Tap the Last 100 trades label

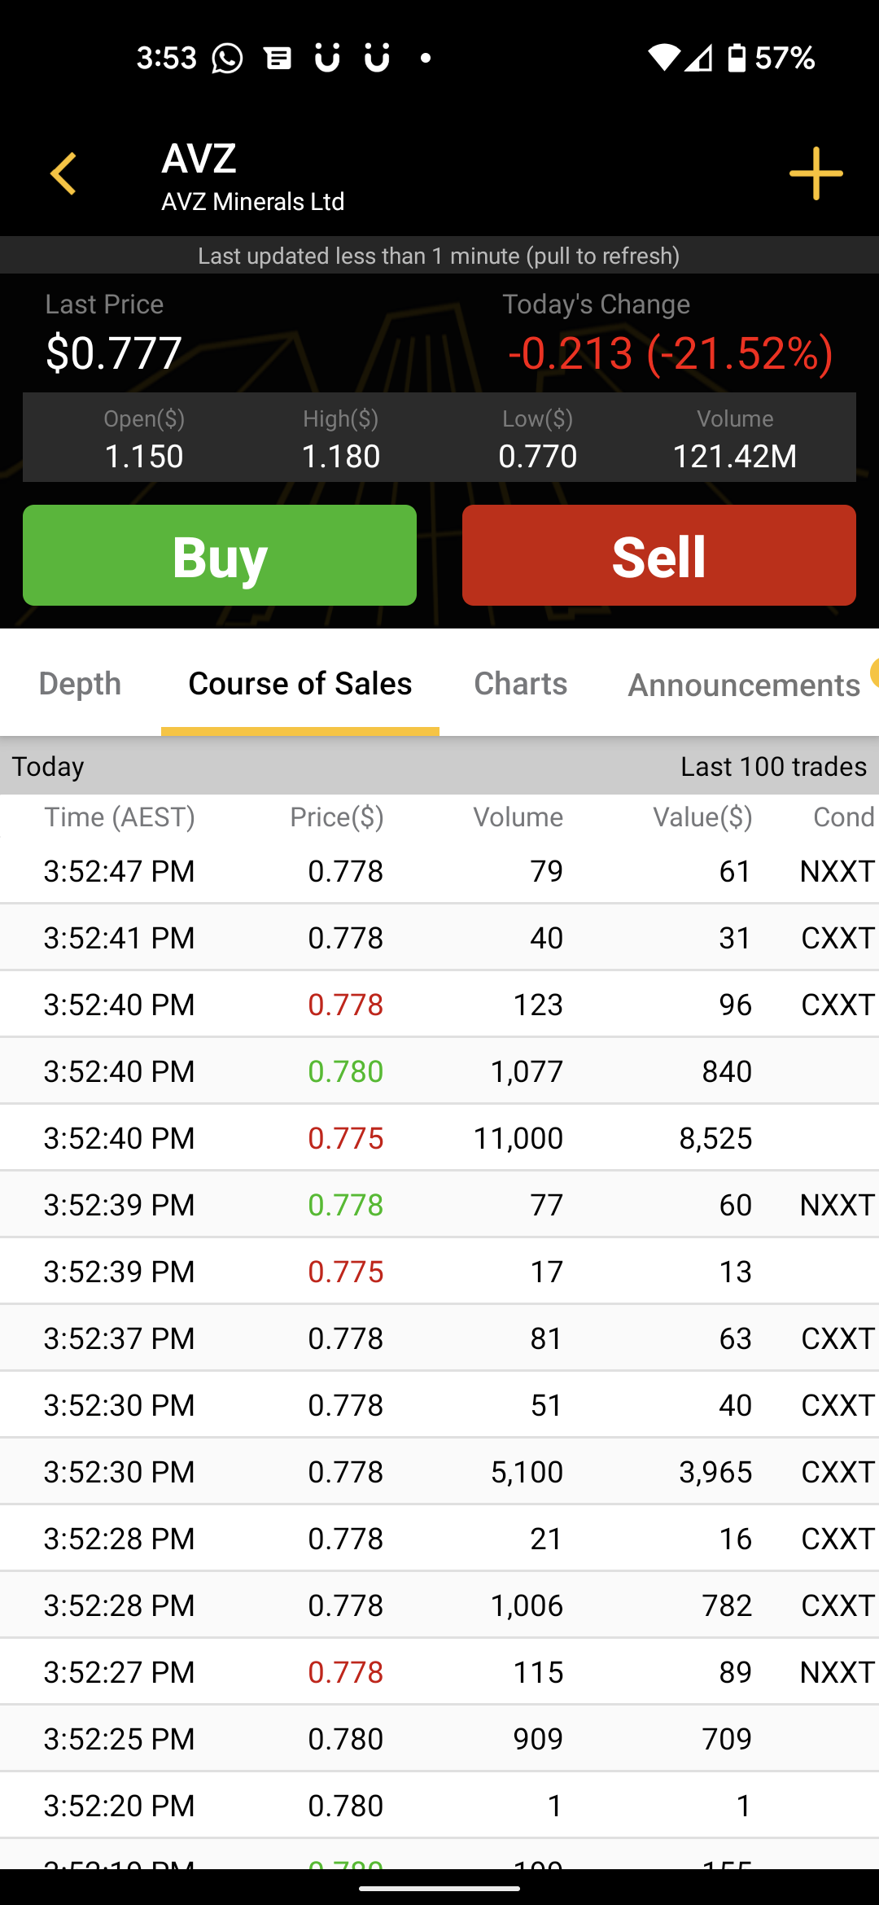pos(773,767)
